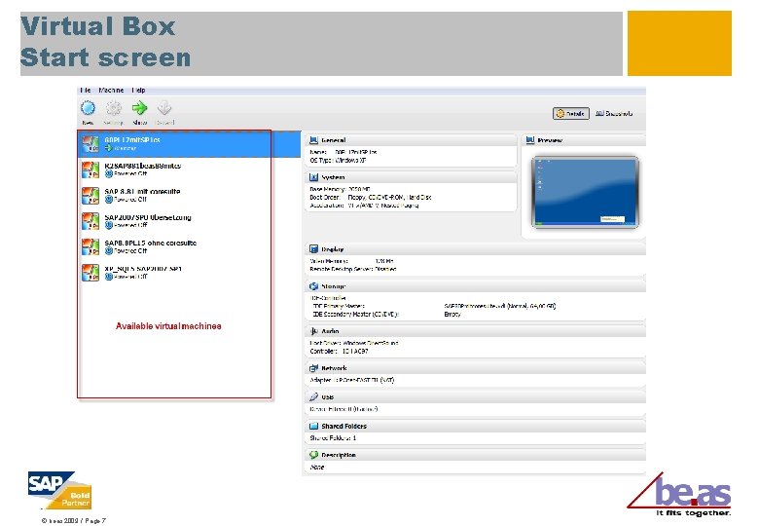Click Powered Off status icon under SAP 8.81 mit coresuite
This screenshot has height=526, width=759.
tap(108, 199)
